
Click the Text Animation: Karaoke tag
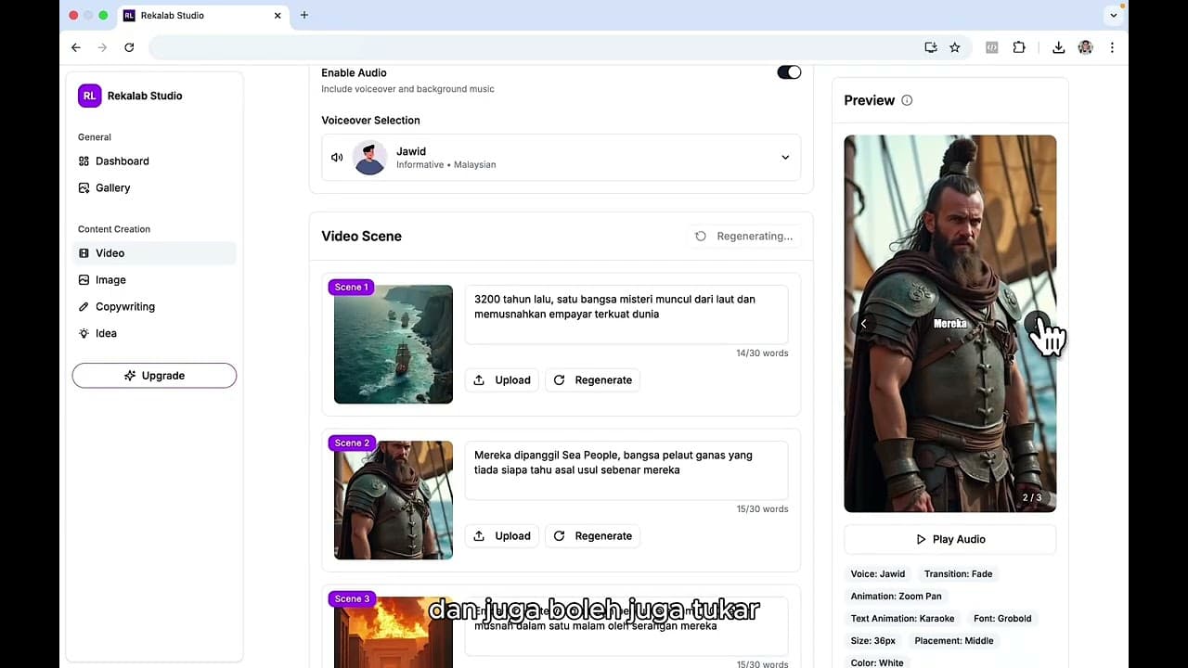pos(902,619)
